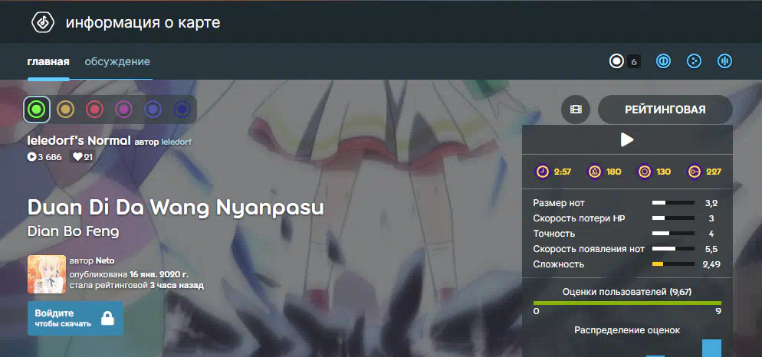Select the osu! standard mode icon
The height and width of the screenshot is (357, 762).
616,62
